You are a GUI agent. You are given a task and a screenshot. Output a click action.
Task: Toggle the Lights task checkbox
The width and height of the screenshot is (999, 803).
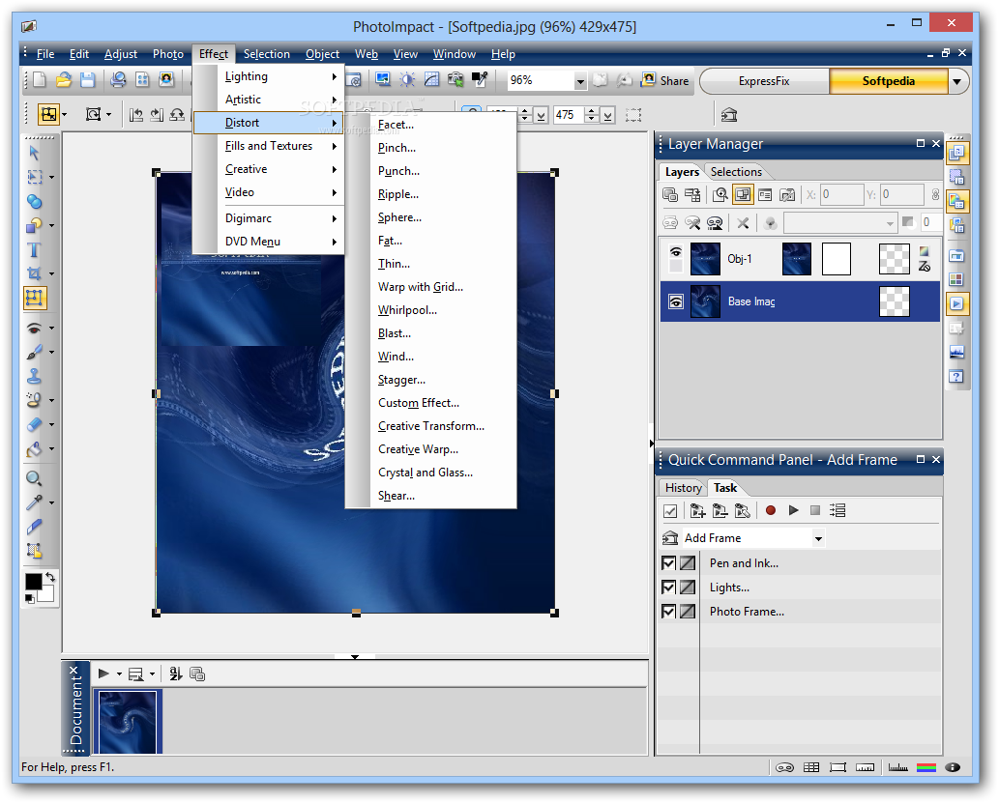[668, 588]
